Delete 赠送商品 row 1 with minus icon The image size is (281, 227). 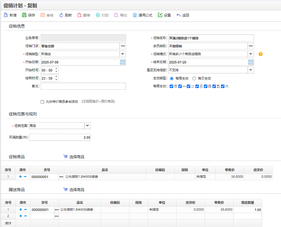pyautogui.click(x=25, y=210)
